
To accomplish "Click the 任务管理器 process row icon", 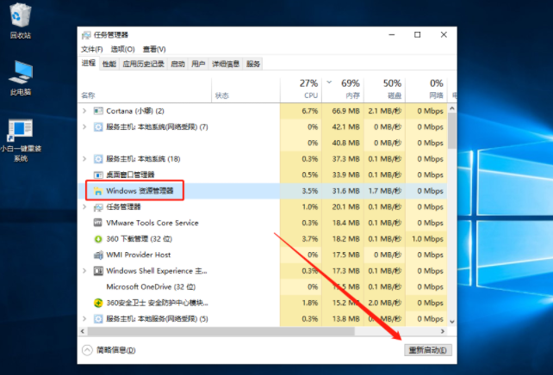I will (x=98, y=207).
